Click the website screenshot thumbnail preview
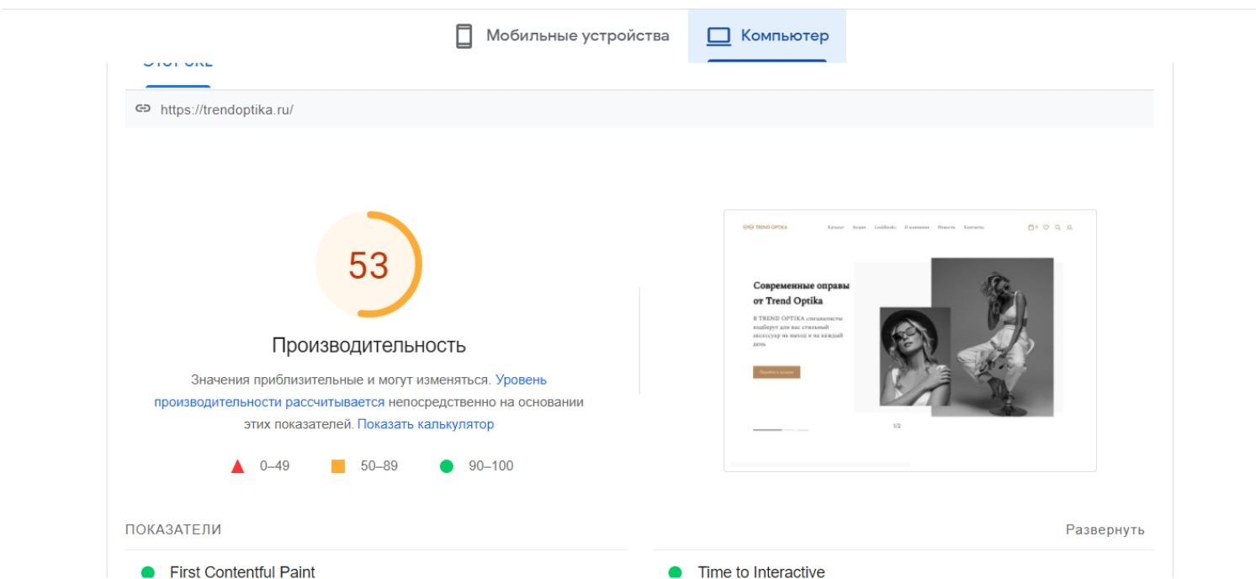This screenshot has height=579, width=1256. pyautogui.click(x=909, y=340)
